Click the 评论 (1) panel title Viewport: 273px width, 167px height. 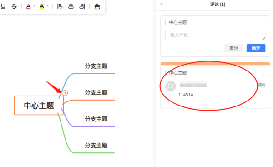[x=217, y=5]
